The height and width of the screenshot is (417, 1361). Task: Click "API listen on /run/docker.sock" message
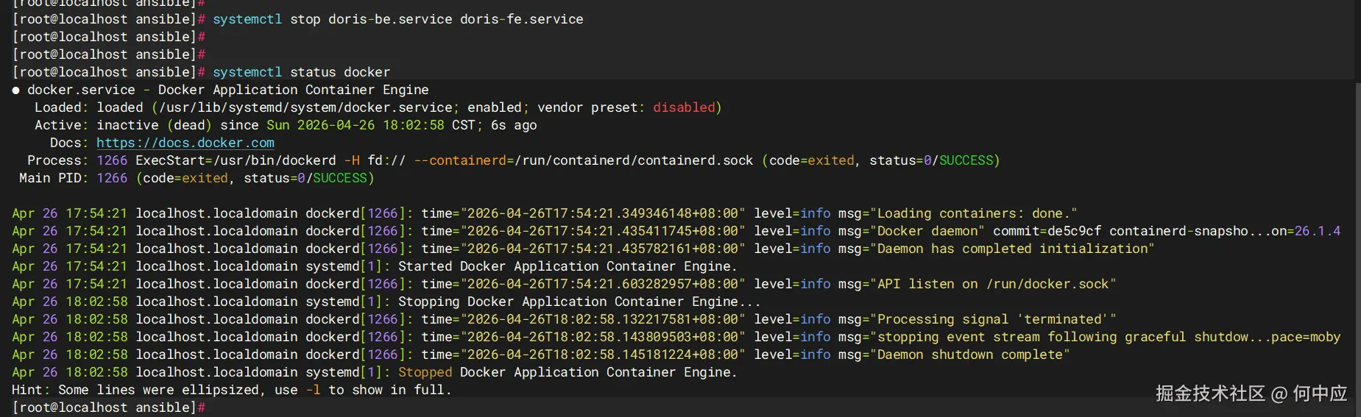[x=996, y=284]
